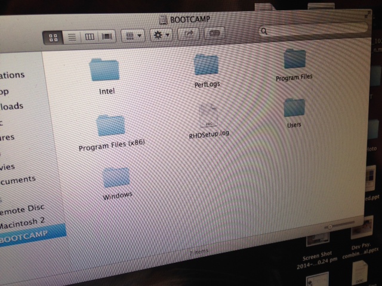Screen dimensions: 382x286
Task: Click the Edit Tags toolbar button
Action: click(214, 33)
